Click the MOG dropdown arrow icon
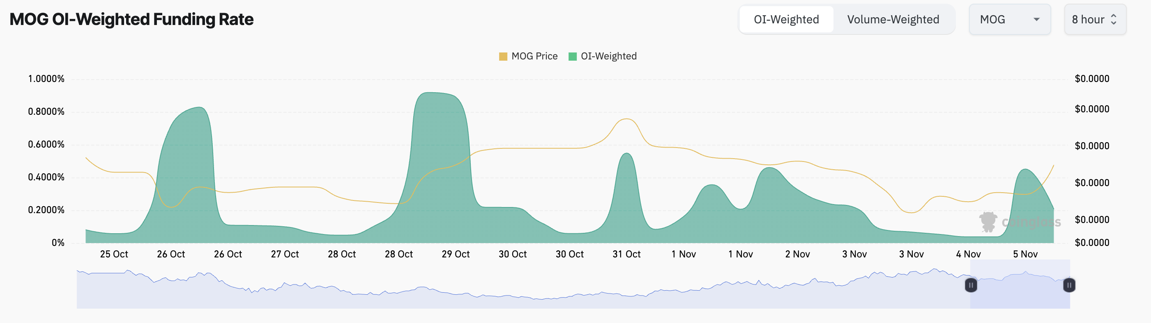Screen dimensions: 1151x323 (x=1036, y=20)
